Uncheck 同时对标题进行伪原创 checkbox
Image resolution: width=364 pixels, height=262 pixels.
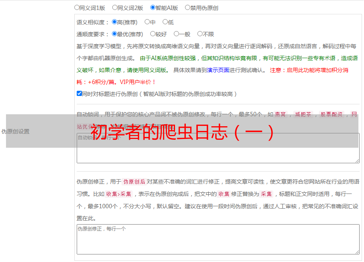click(79, 94)
